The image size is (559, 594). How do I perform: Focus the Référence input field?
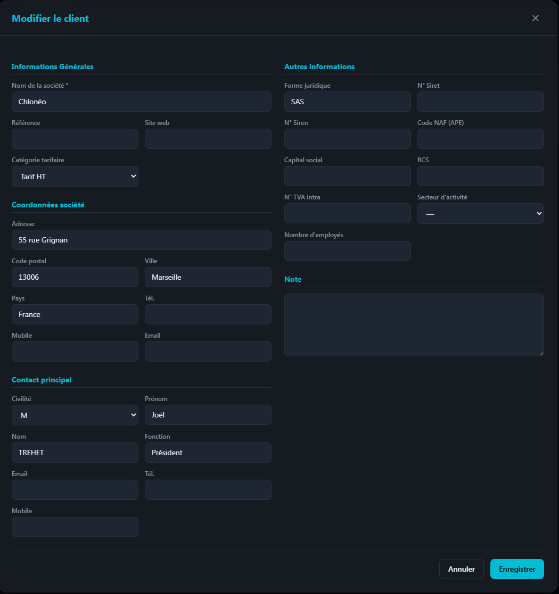(75, 139)
